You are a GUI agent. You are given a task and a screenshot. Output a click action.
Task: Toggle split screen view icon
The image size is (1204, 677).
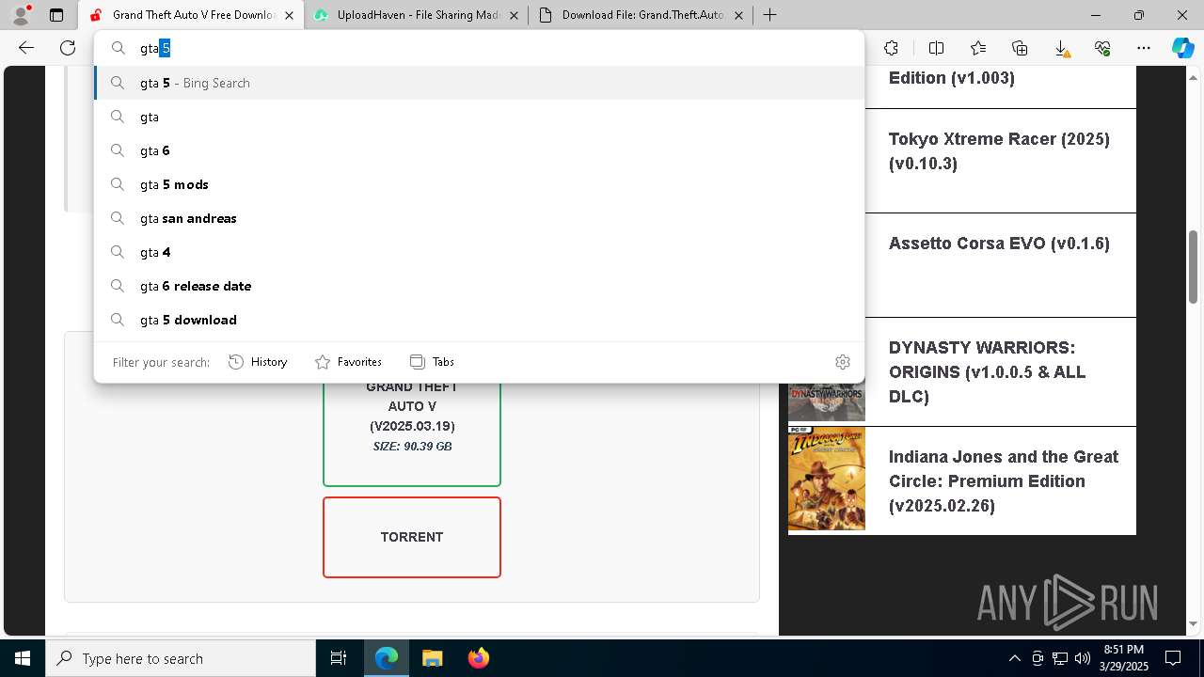(x=936, y=48)
